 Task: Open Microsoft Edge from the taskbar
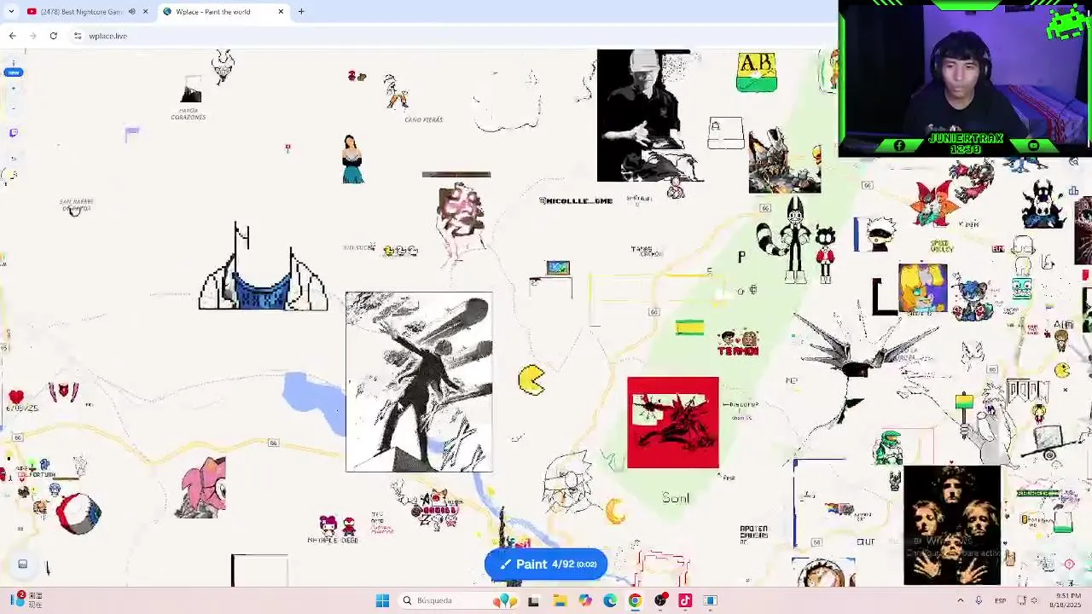[610, 600]
